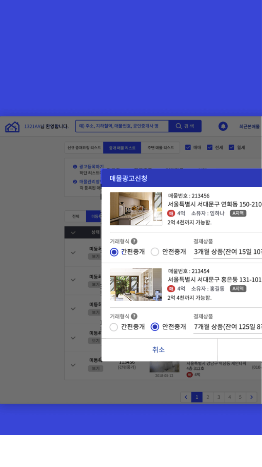Switch to 주변 매물 리스트 tab
262x467 pixels.
click(160, 148)
